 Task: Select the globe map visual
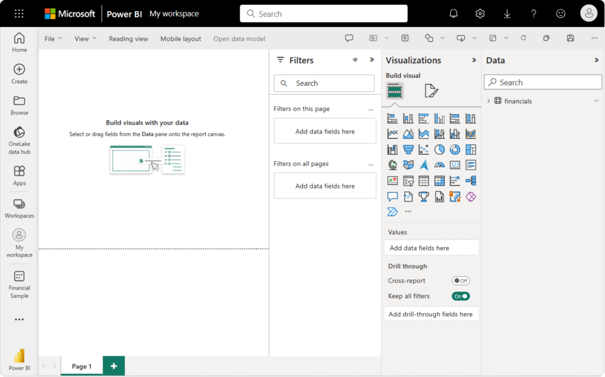click(x=392, y=165)
